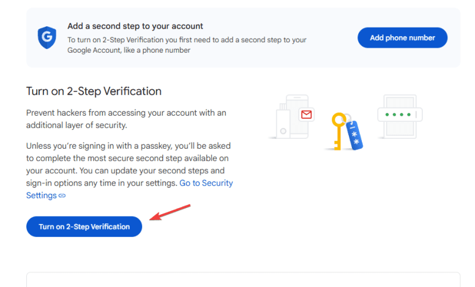
Task: Click the red envelope mail icon
Action: pyautogui.click(x=305, y=114)
